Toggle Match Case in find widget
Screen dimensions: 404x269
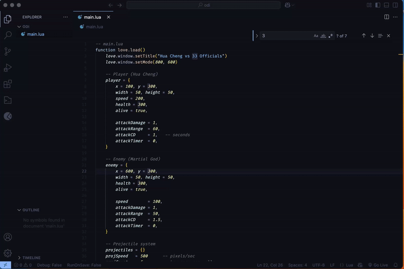coord(316,36)
